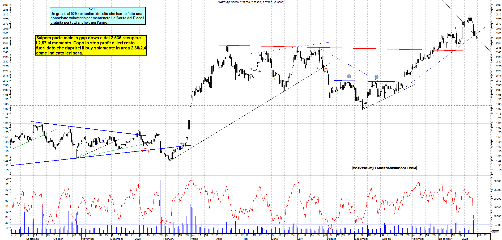Select the blue '529' donation thank-you note box

tap(98, 16)
